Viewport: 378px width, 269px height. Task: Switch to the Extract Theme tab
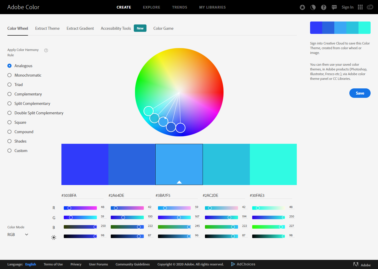tap(47, 28)
